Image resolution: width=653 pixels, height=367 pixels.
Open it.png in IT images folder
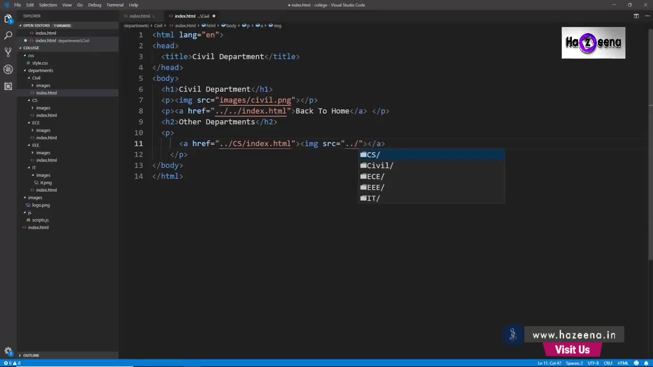(45, 182)
